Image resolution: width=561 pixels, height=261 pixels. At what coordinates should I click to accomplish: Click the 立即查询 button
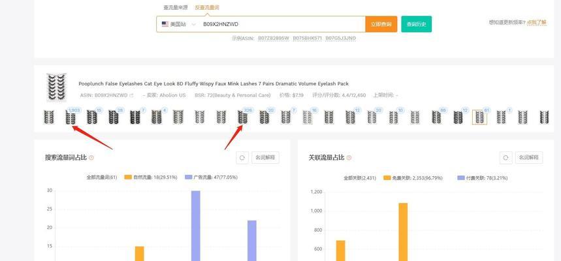(x=381, y=24)
